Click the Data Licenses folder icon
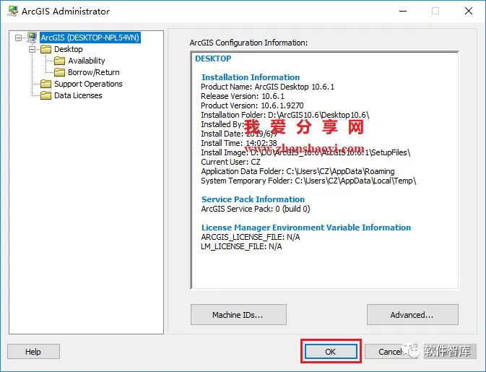 (46, 95)
